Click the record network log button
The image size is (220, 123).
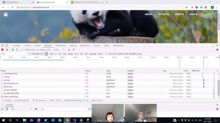coord(2,50)
